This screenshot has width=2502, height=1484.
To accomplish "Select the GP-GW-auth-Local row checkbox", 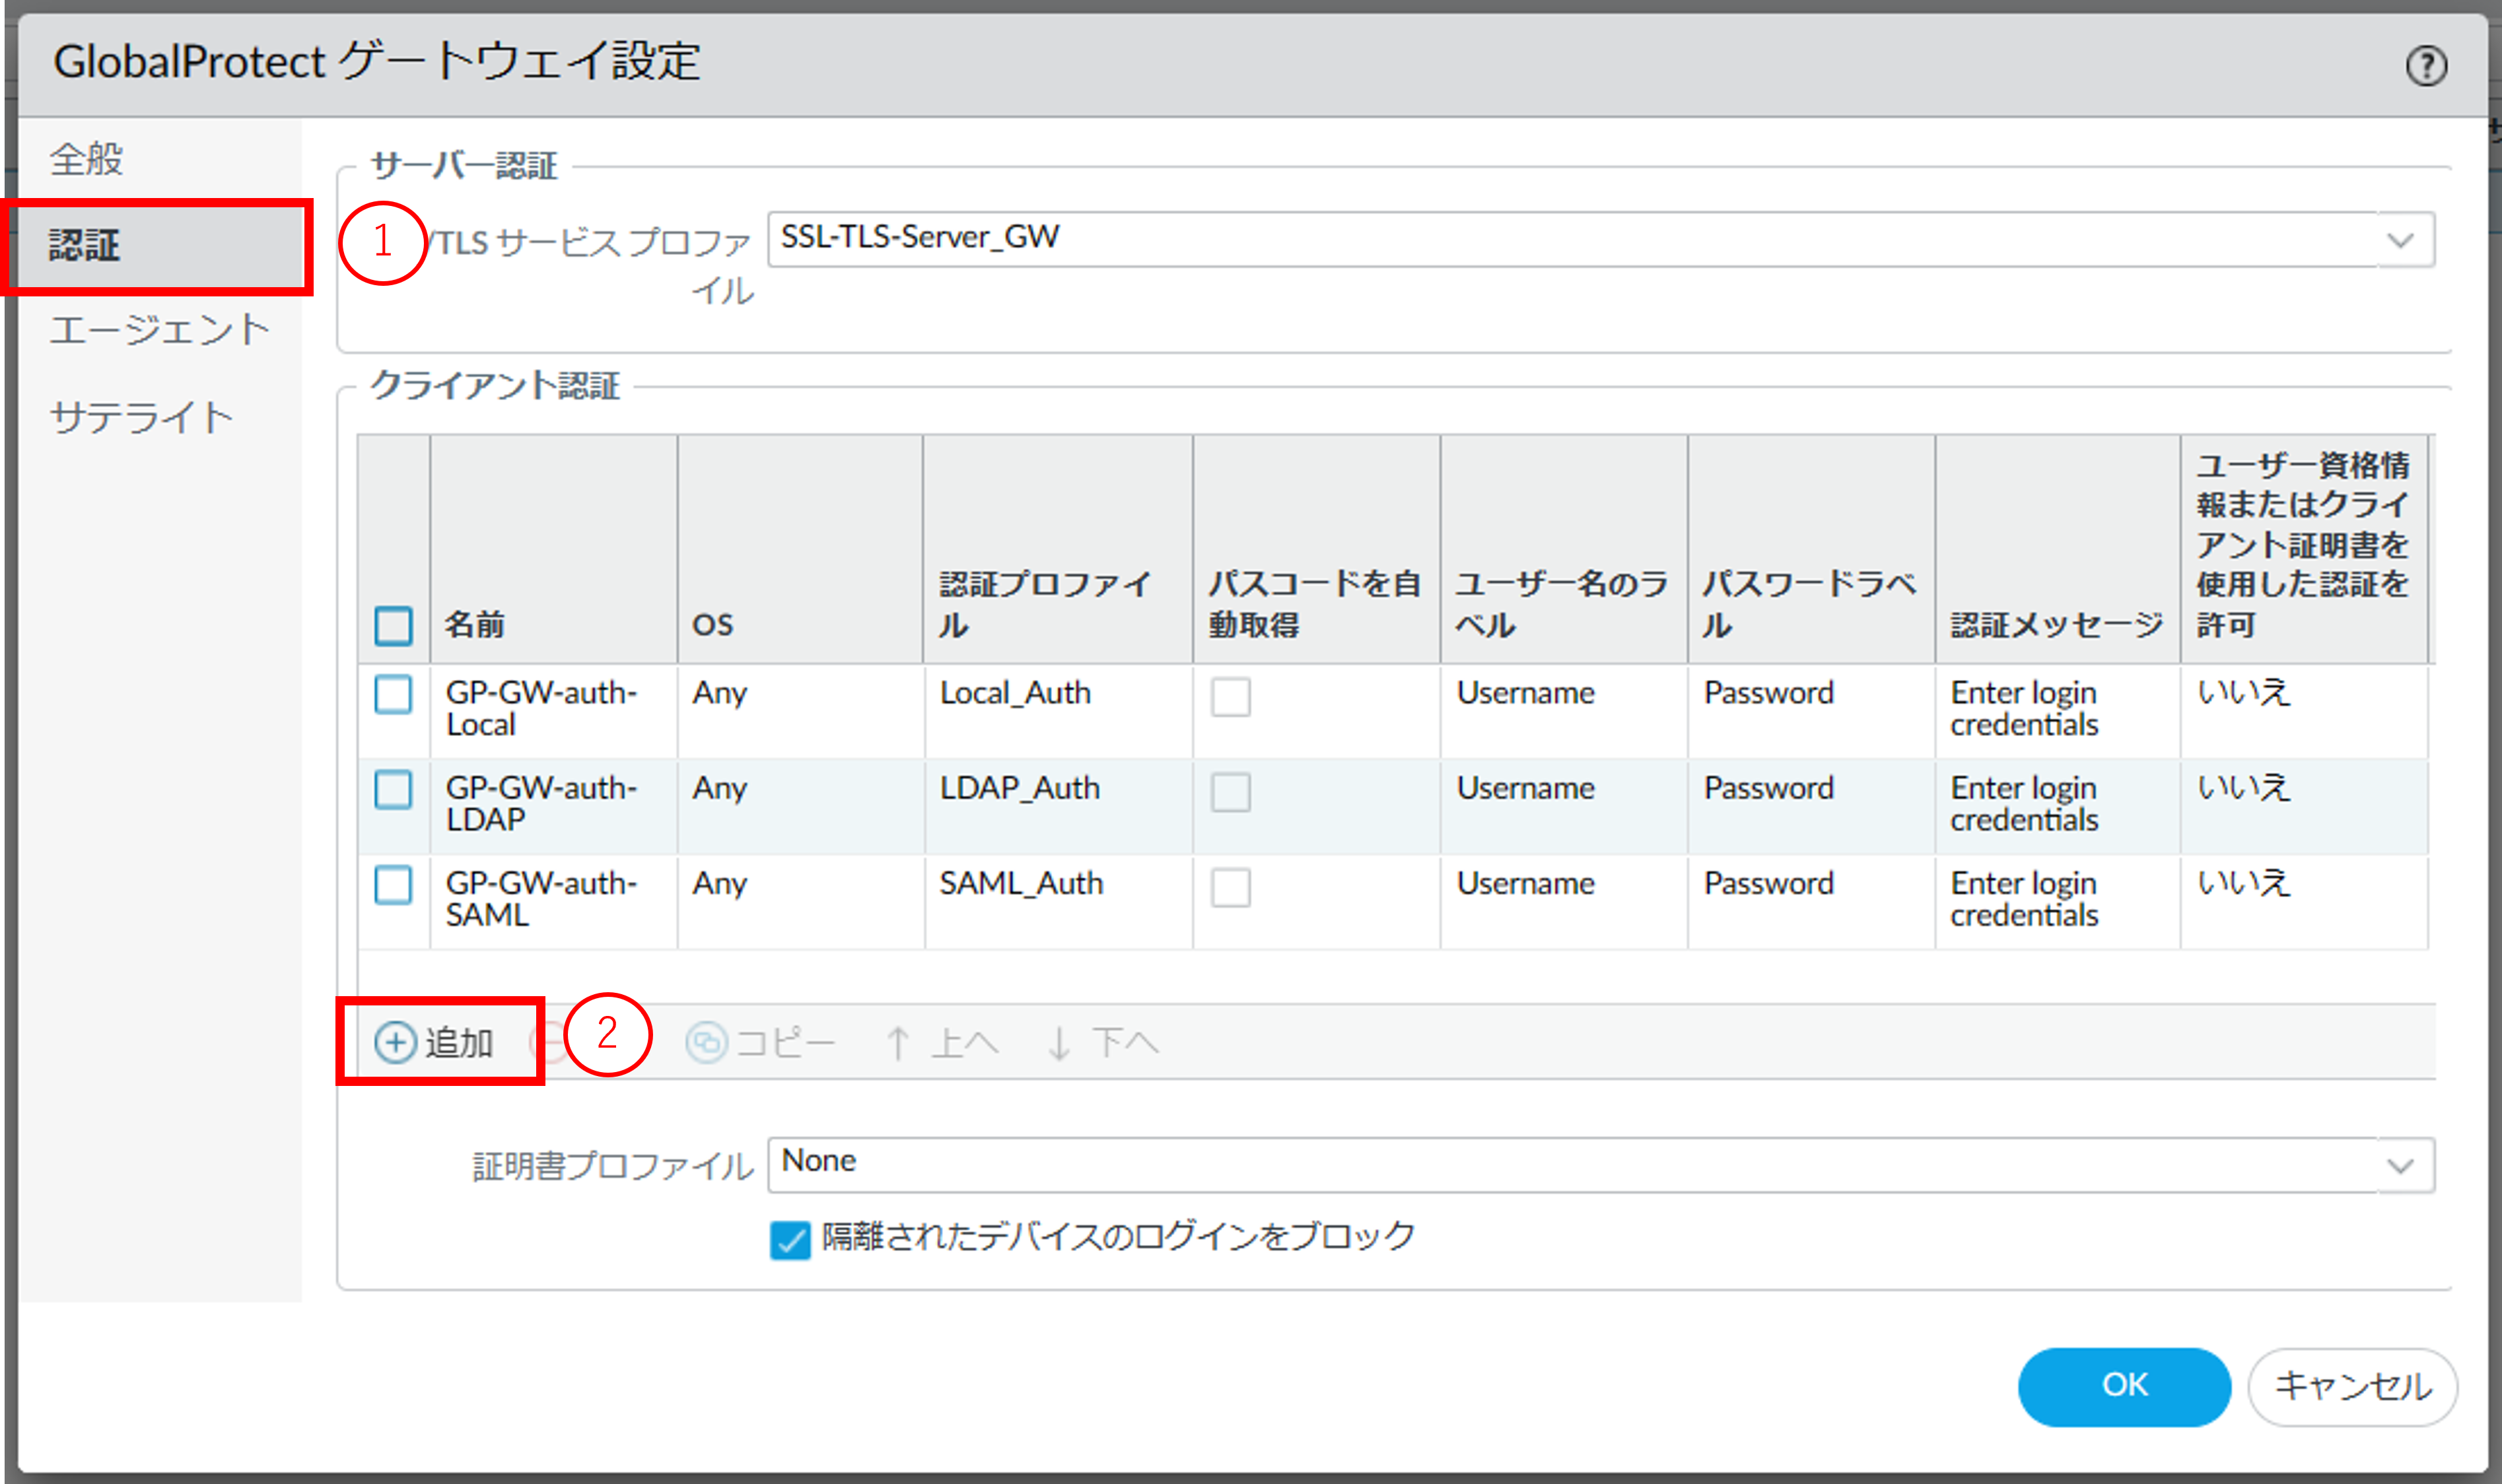I will click(x=393, y=694).
